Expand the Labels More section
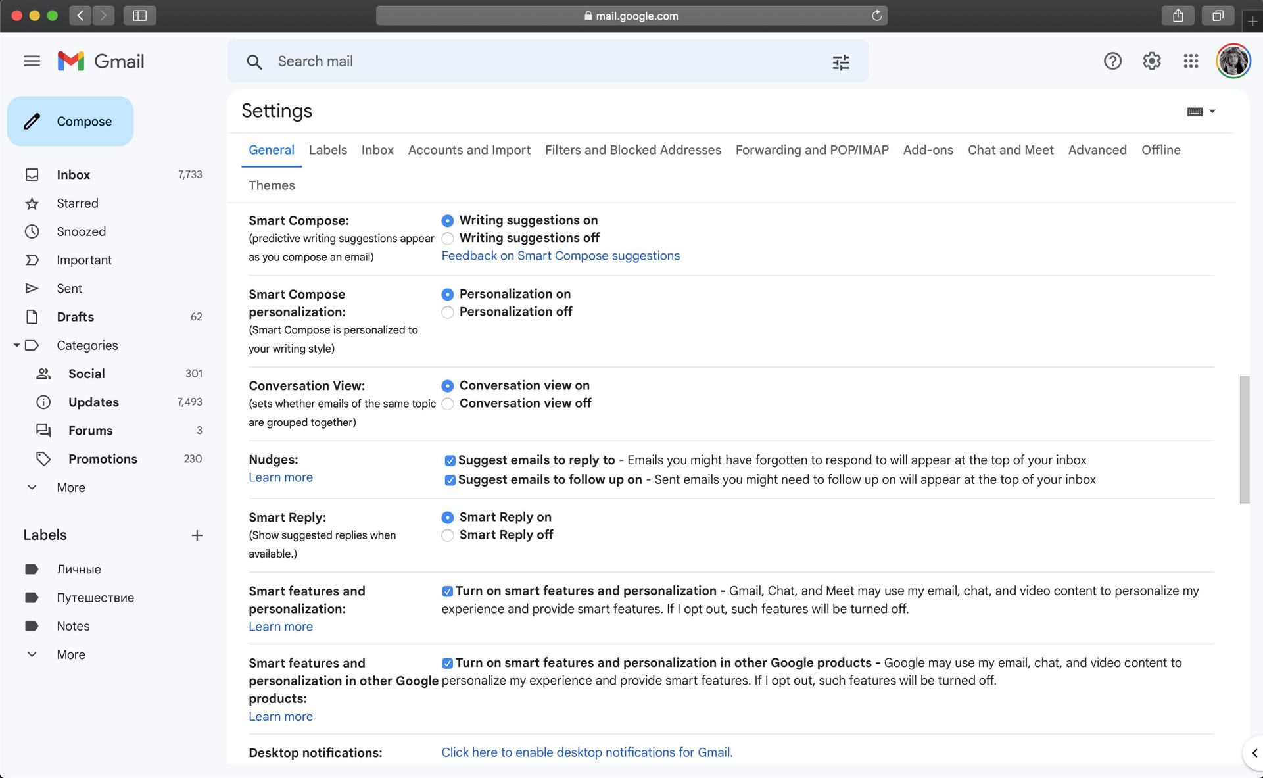 coord(70,654)
